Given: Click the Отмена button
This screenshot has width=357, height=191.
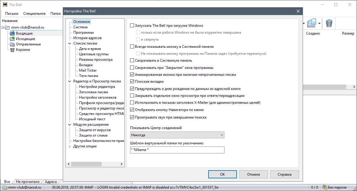Looking at the screenshot, I should click(253, 174).
